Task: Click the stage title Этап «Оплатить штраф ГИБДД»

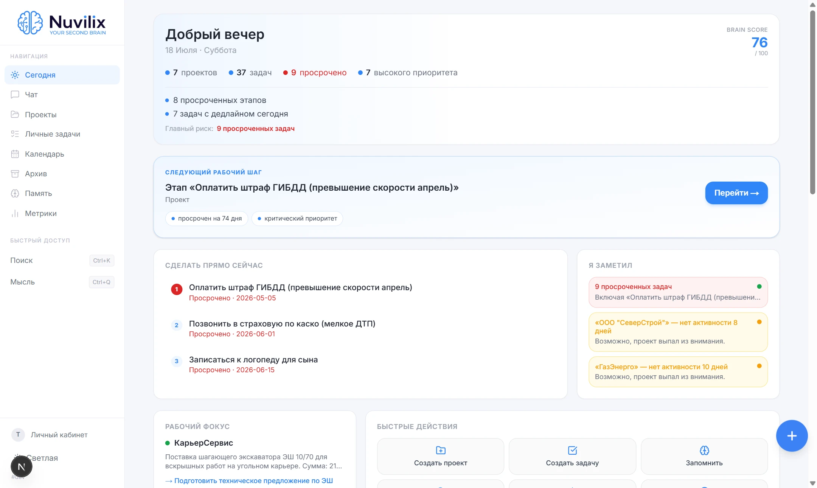Action: click(x=312, y=187)
